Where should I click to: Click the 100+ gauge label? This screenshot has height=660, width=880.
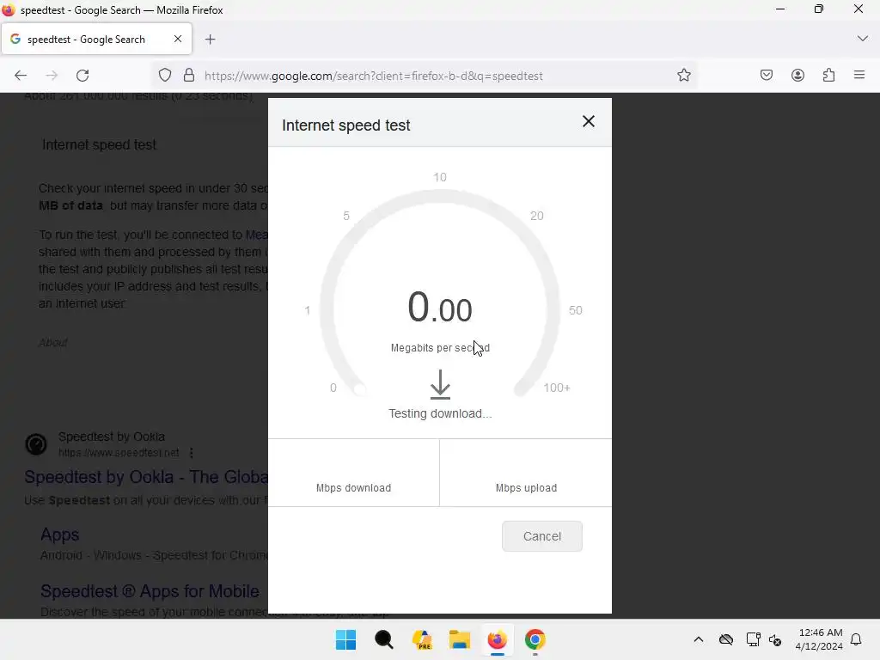pos(556,388)
